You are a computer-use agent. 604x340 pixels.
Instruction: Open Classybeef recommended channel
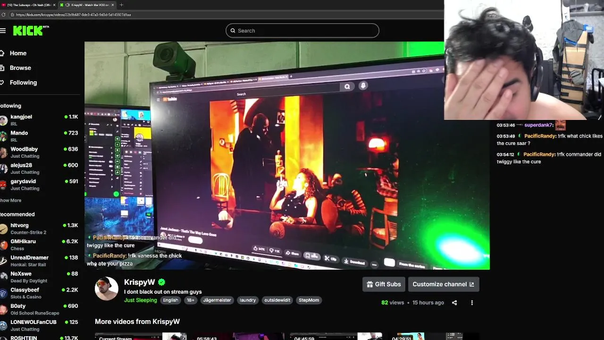point(39,293)
